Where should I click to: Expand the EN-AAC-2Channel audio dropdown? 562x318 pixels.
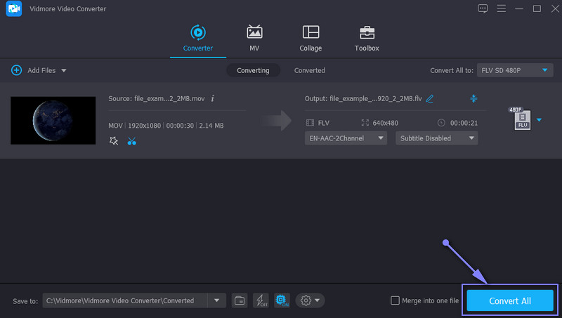347,138
